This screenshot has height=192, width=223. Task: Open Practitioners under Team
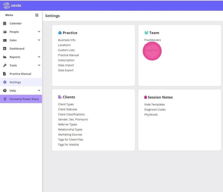(152, 40)
